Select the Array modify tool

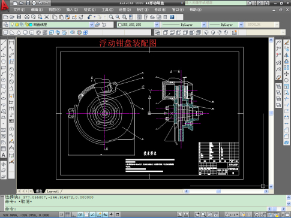[286, 68]
